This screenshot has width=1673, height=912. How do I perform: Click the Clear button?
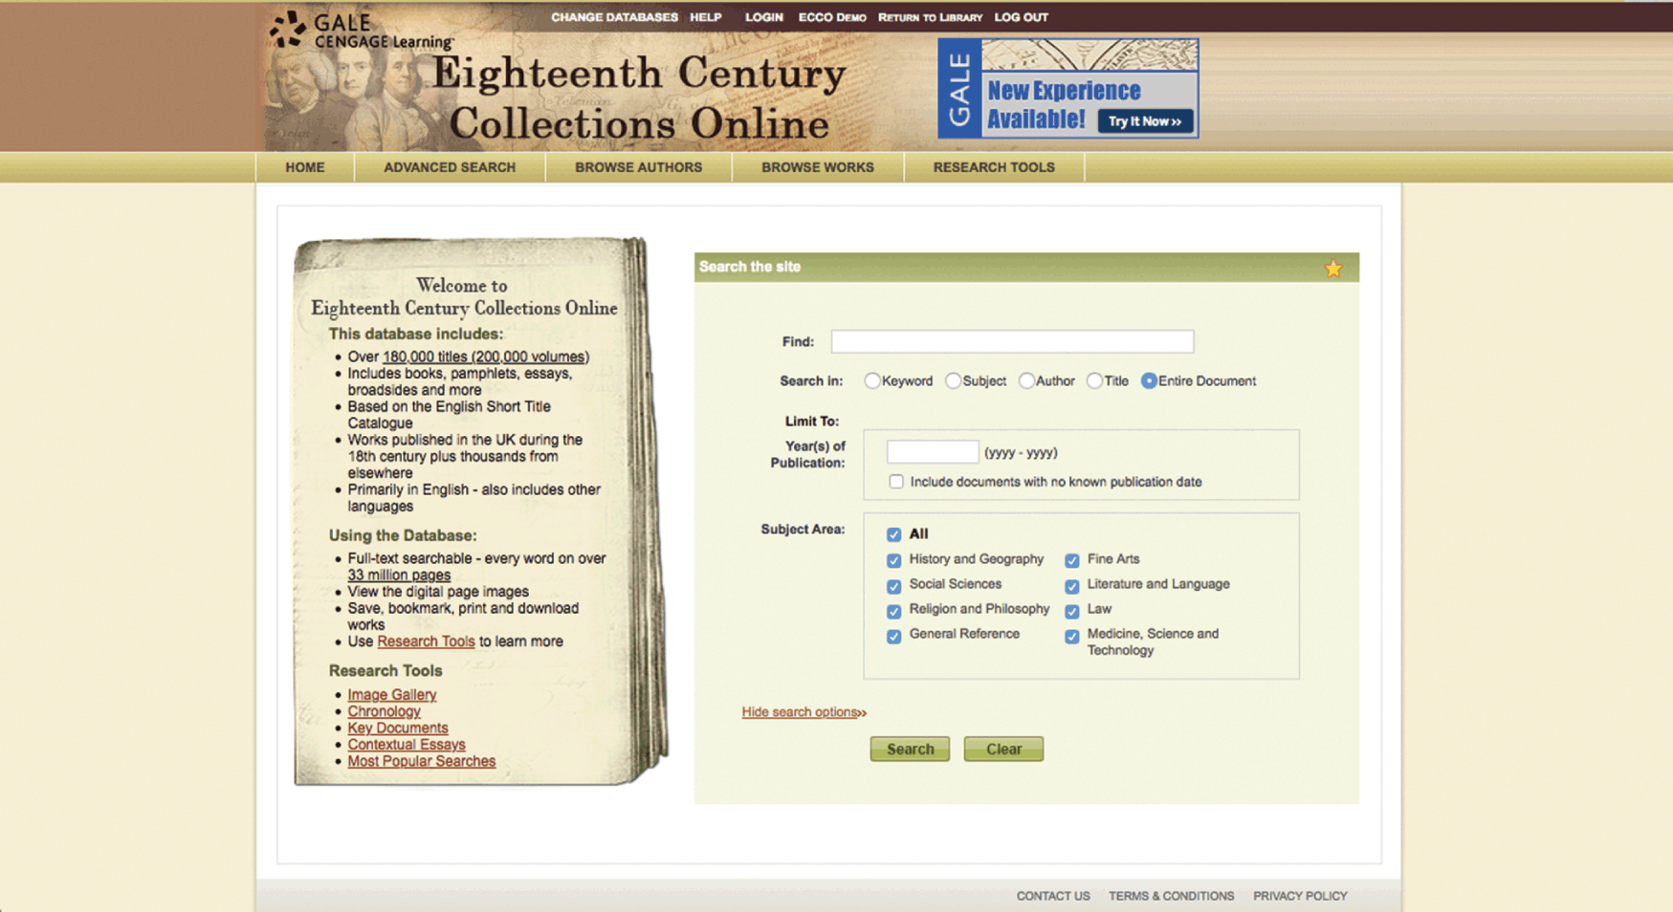1003,749
